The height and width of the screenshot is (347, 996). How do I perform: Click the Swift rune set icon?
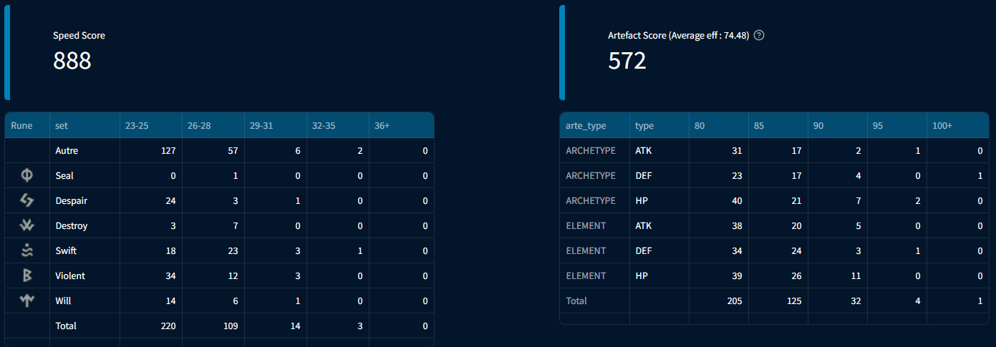click(27, 250)
